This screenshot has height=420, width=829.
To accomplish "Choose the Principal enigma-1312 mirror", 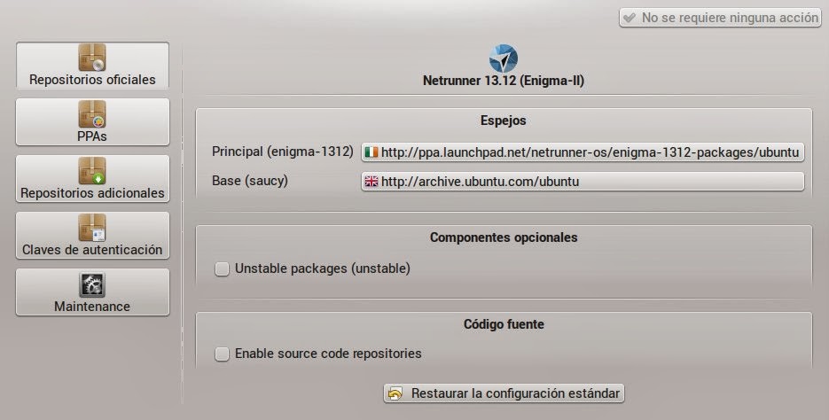I will [583, 152].
